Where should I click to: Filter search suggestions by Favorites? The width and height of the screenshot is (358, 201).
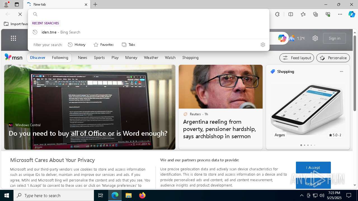coord(103,45)
